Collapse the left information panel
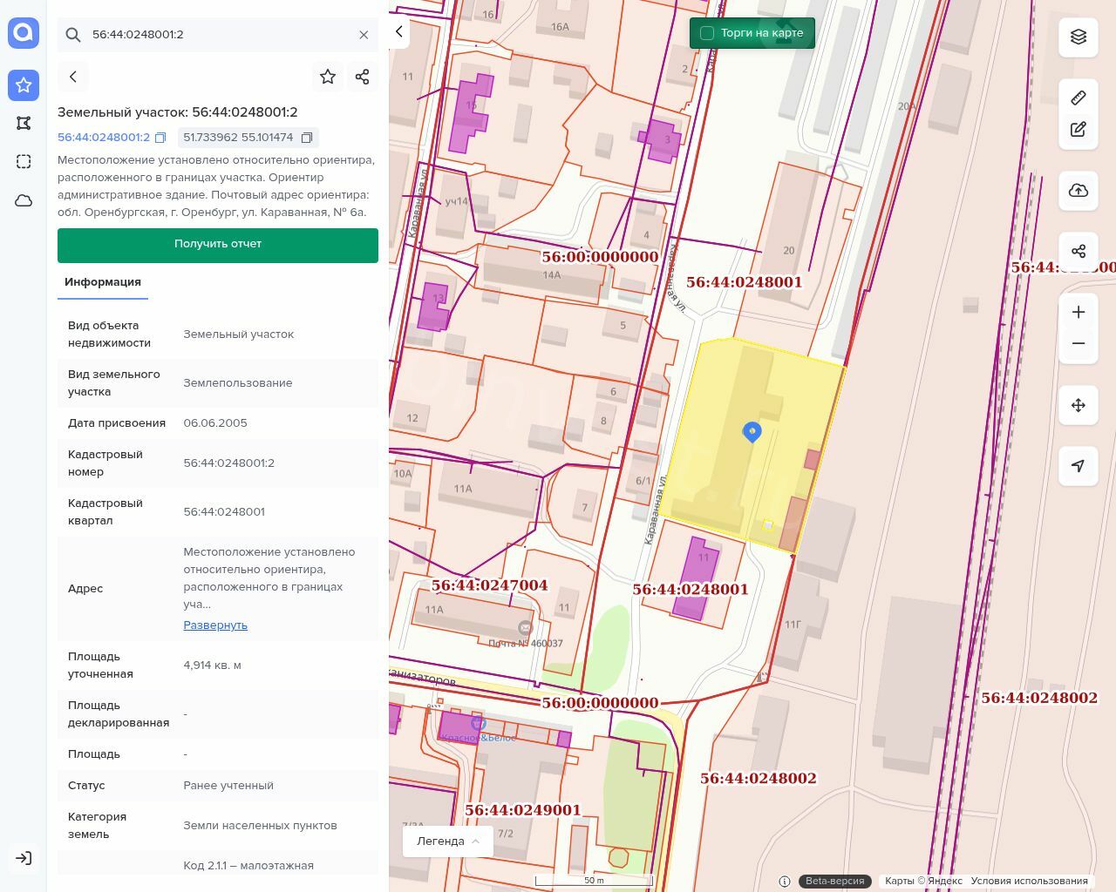1116x892 pixels. (399, 32)
